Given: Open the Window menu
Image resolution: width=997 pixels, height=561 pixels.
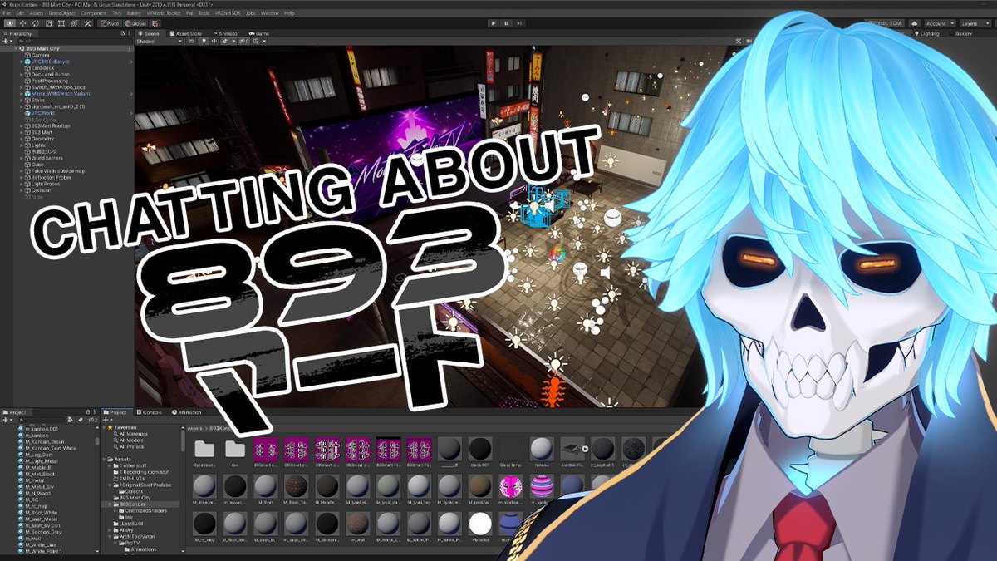Looking at the screenshot, I should (x=270, y=13).
